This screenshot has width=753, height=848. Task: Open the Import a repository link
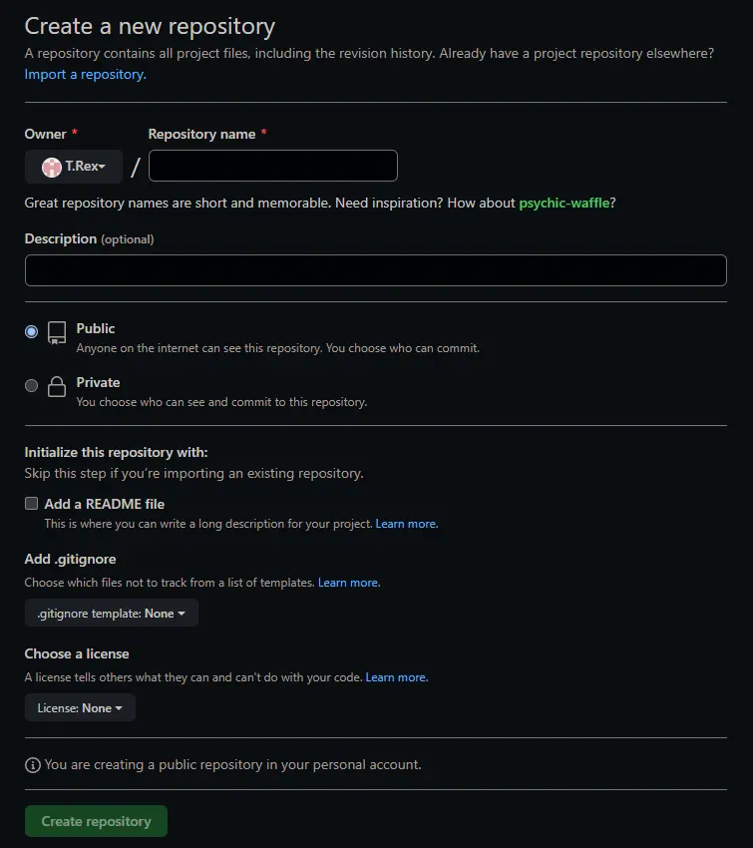85,74
